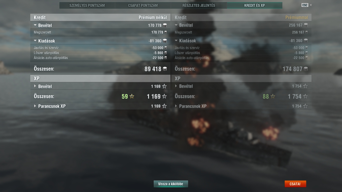Collapse the left Kiadások expenses section

click(x=35, y=41)
